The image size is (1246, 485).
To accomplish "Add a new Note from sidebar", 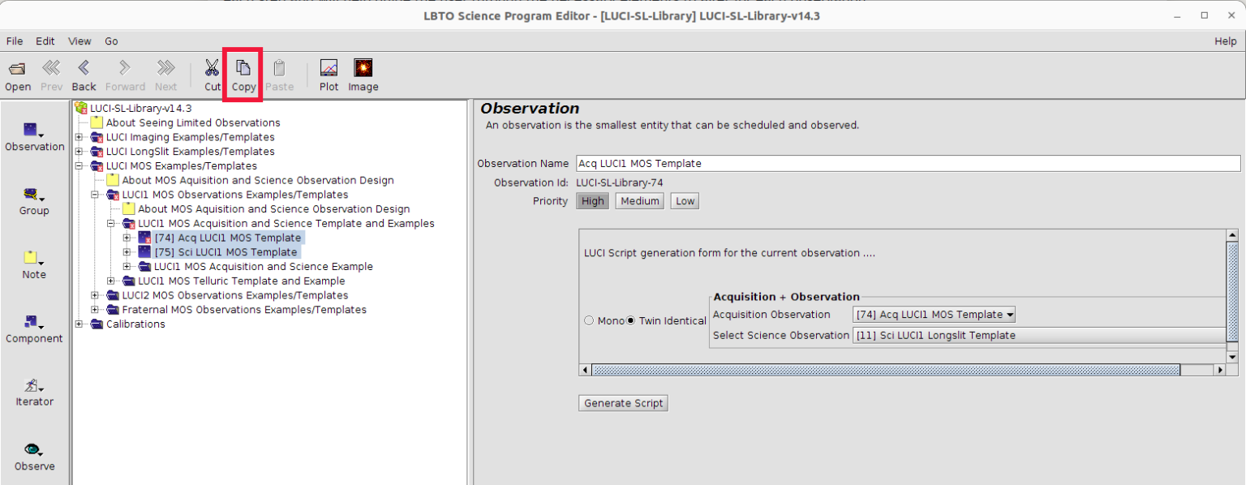I will (33, 259).
